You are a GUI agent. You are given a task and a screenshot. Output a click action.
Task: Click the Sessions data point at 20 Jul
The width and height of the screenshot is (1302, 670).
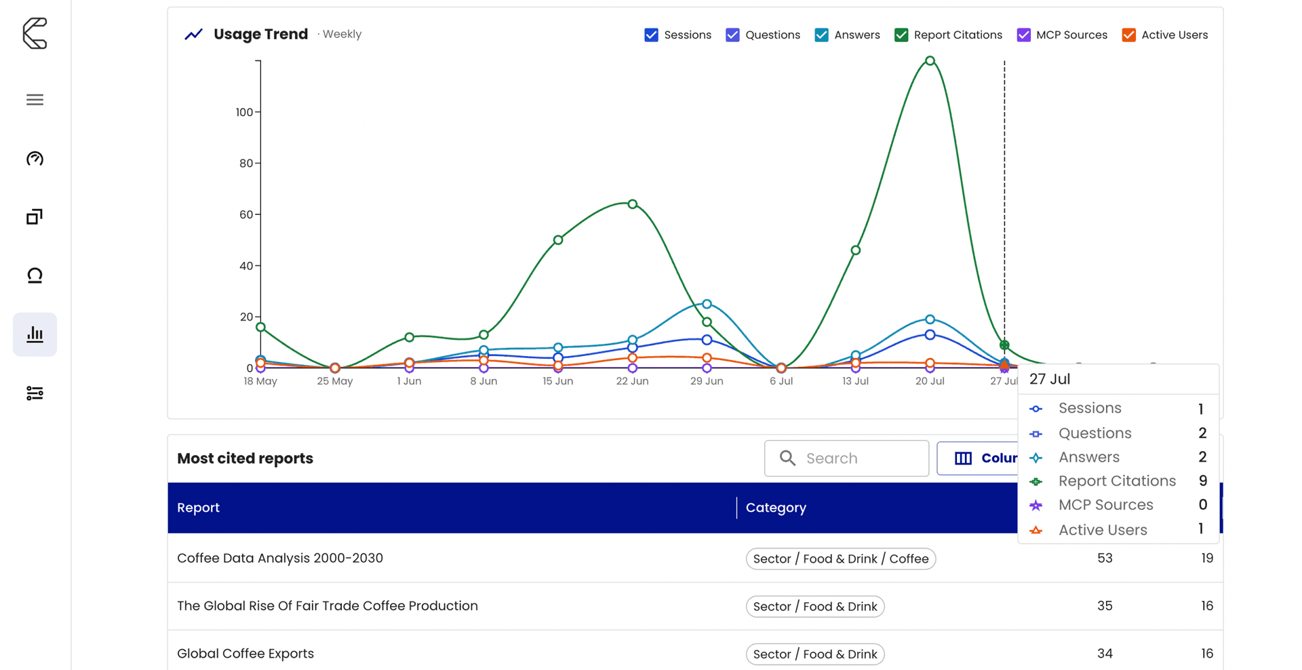[x=930, y=335]
